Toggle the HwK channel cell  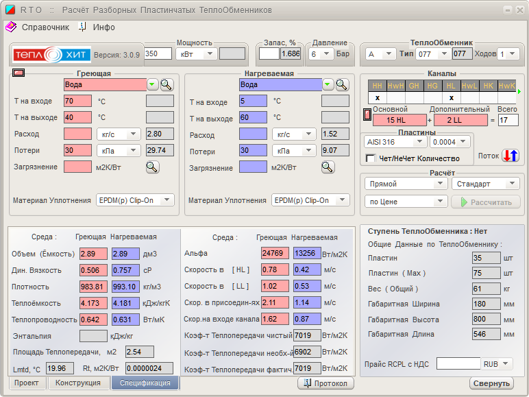tap(507, 97)
